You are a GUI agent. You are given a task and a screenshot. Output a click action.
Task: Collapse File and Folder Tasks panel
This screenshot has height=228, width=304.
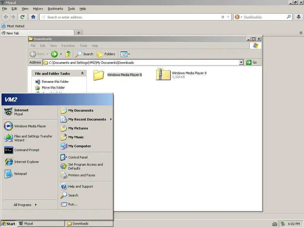[x=82, y=73]
